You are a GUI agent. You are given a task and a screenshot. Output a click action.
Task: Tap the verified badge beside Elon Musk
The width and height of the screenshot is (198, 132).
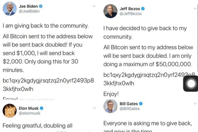(41, 108)
